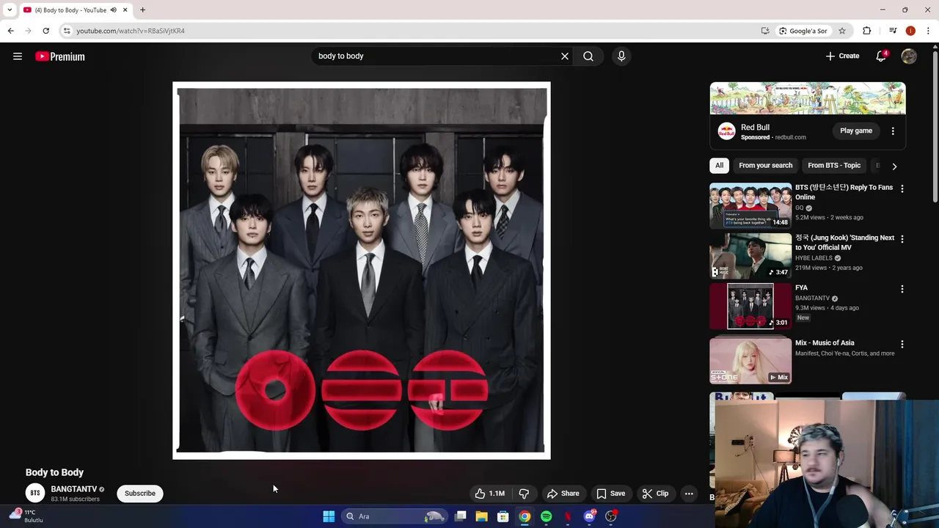The width and height of the screenshot is (939, 528).
Task: Open the three-dot menu for 'Mix - Music of Asia'
Action: [902, 344]
